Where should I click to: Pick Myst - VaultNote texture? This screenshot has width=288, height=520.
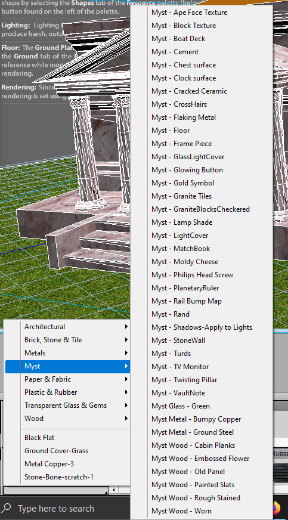(x=202, y=392)
